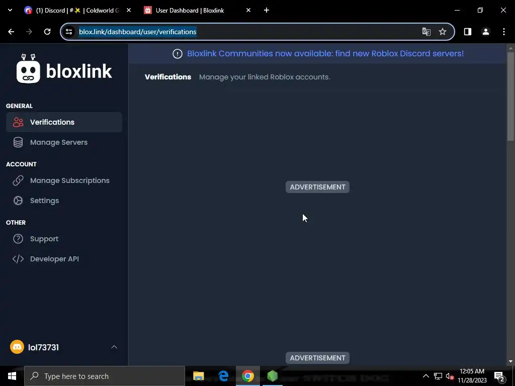This screenshot has height=386, width=515.
Task: Toggle the Chrome side panel
Action: (x=468, y=32)
